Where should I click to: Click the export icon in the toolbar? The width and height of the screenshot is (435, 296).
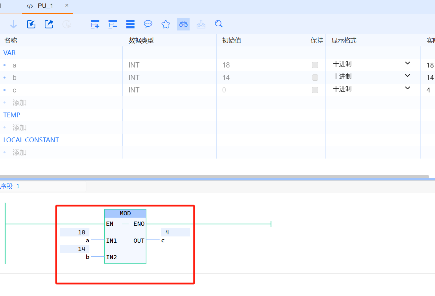tap(49, 24)
